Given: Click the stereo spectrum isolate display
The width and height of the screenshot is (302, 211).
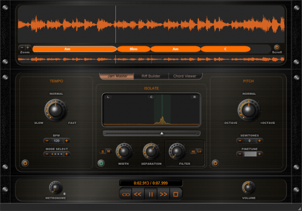Looking at the screenshot, I should [152, 110].
